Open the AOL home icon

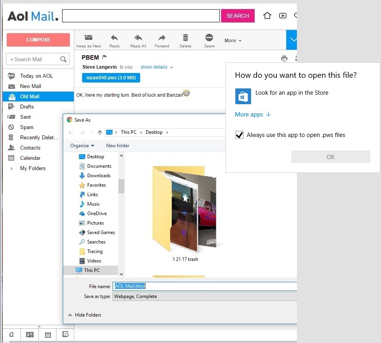[267, 15]
